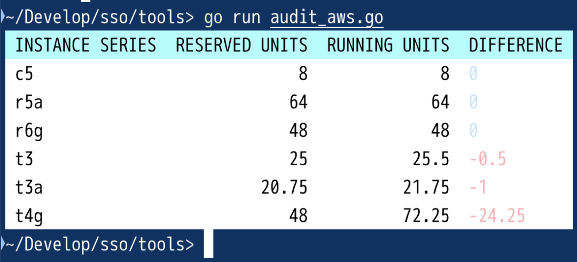Select the c5 instance series label
The image size is (577, 262).
tap(25, 74)
